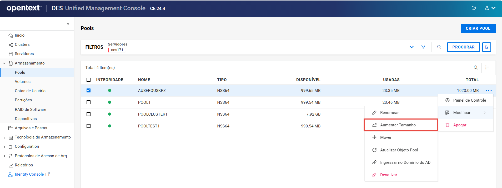Collapse the Armazenamento section
The height and width of the screenshot is (188, 502).
pos(4,63)
